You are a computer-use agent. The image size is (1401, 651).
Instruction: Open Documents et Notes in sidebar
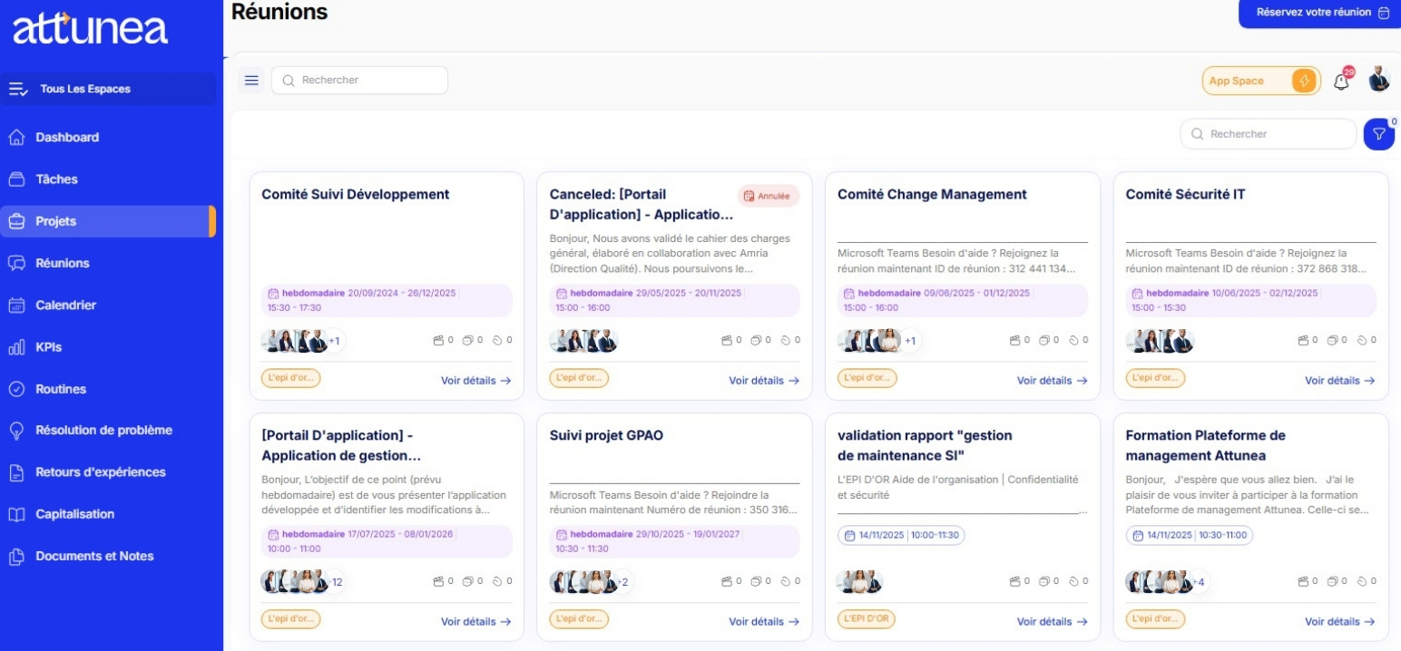pos(94,557)
